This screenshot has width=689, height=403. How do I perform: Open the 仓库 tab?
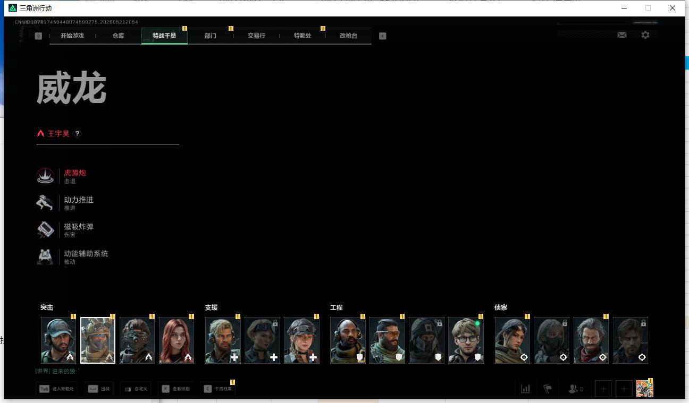point(118,36)
